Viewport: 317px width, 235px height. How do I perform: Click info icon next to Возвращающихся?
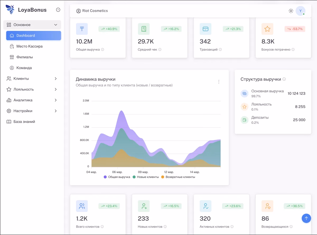[x=291, y=227]
